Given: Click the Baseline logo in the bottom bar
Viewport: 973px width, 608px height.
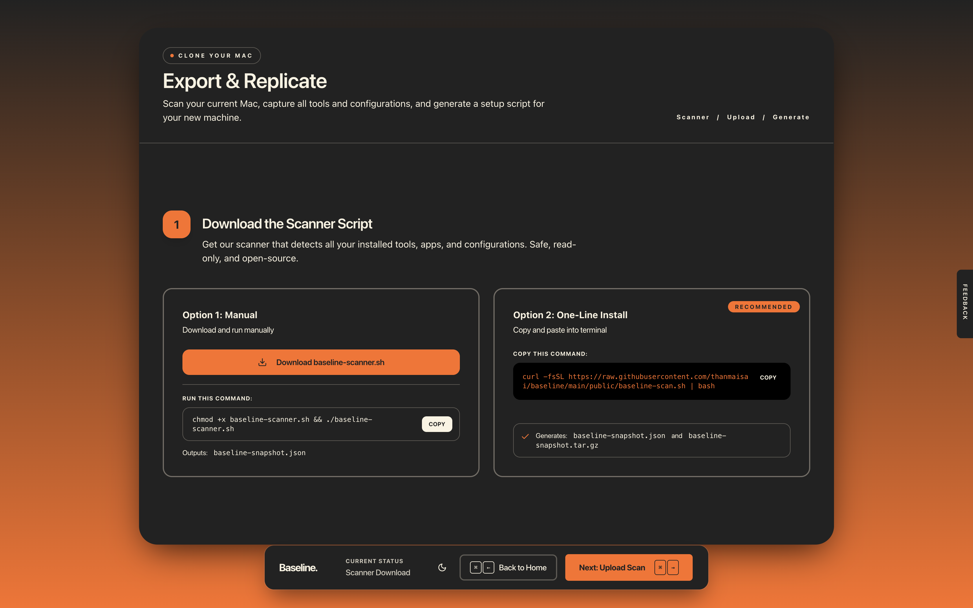Looking at the screenshot, I should tap(298, 567).
